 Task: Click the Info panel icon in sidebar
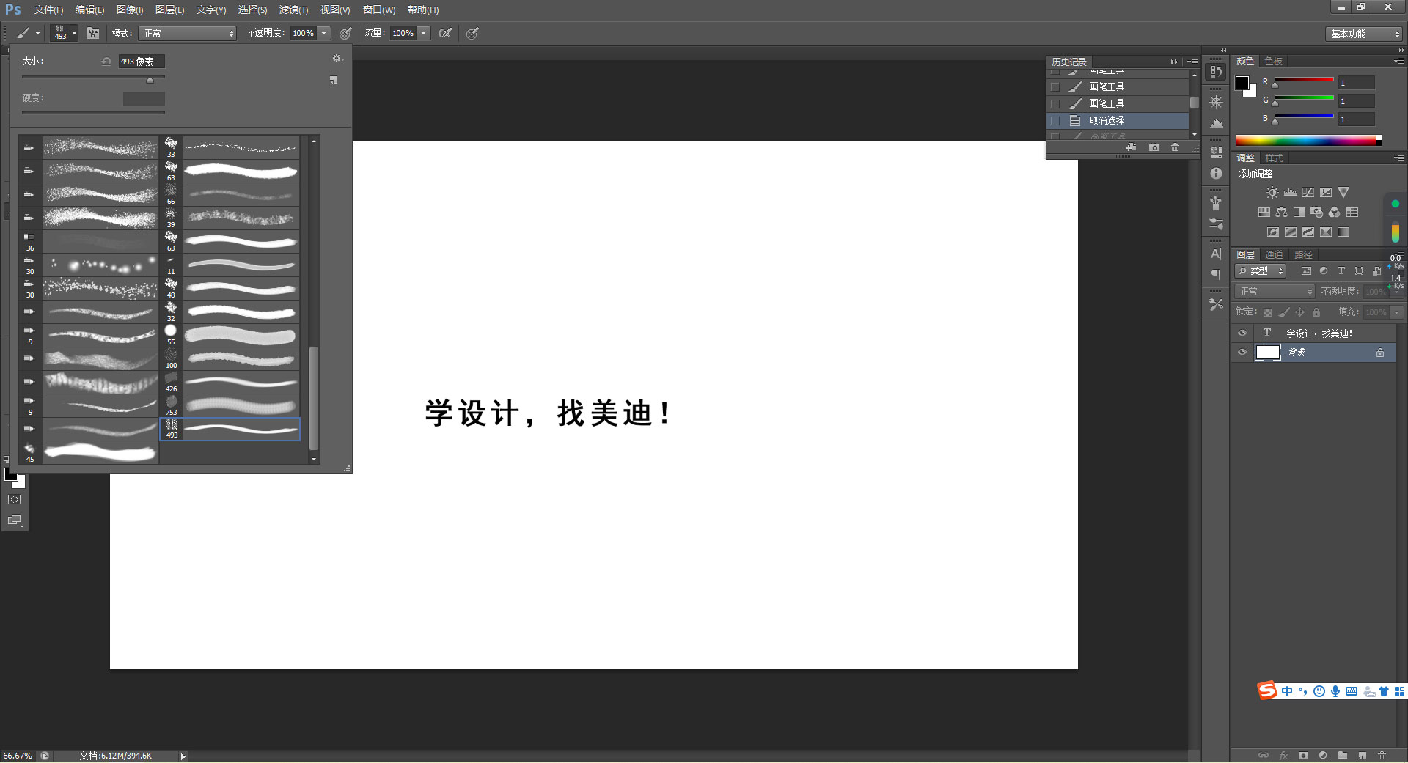(x=1216, y=174)
